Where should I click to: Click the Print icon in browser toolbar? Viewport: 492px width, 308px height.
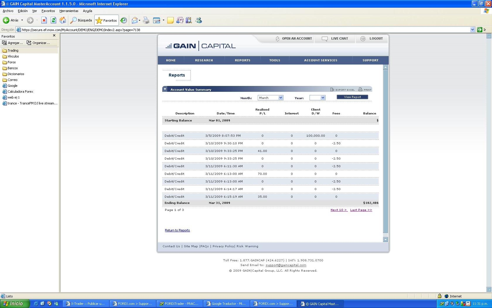click(146, 20)
